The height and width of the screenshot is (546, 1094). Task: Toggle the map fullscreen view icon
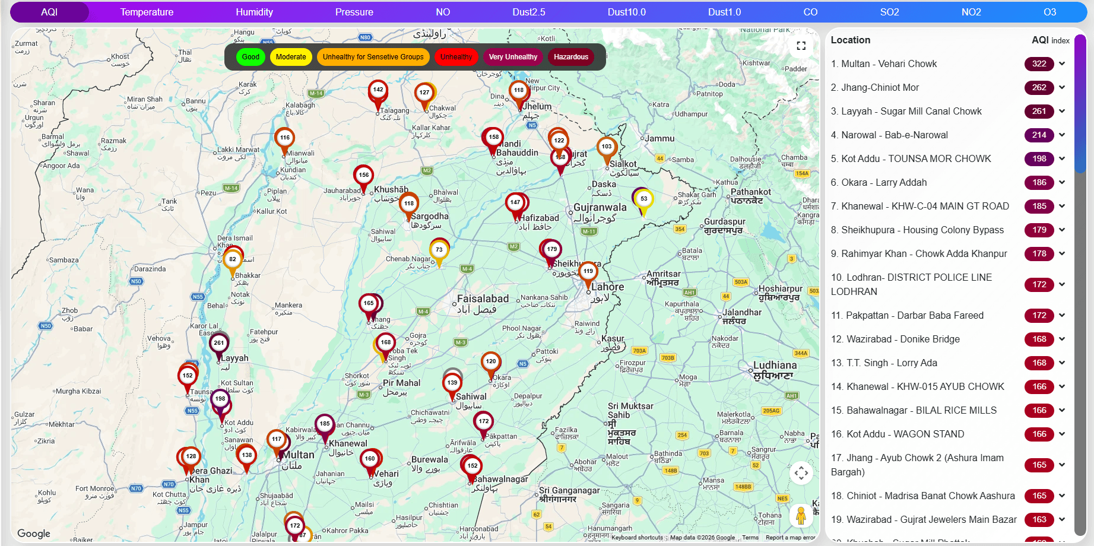[x=801, y=46]
